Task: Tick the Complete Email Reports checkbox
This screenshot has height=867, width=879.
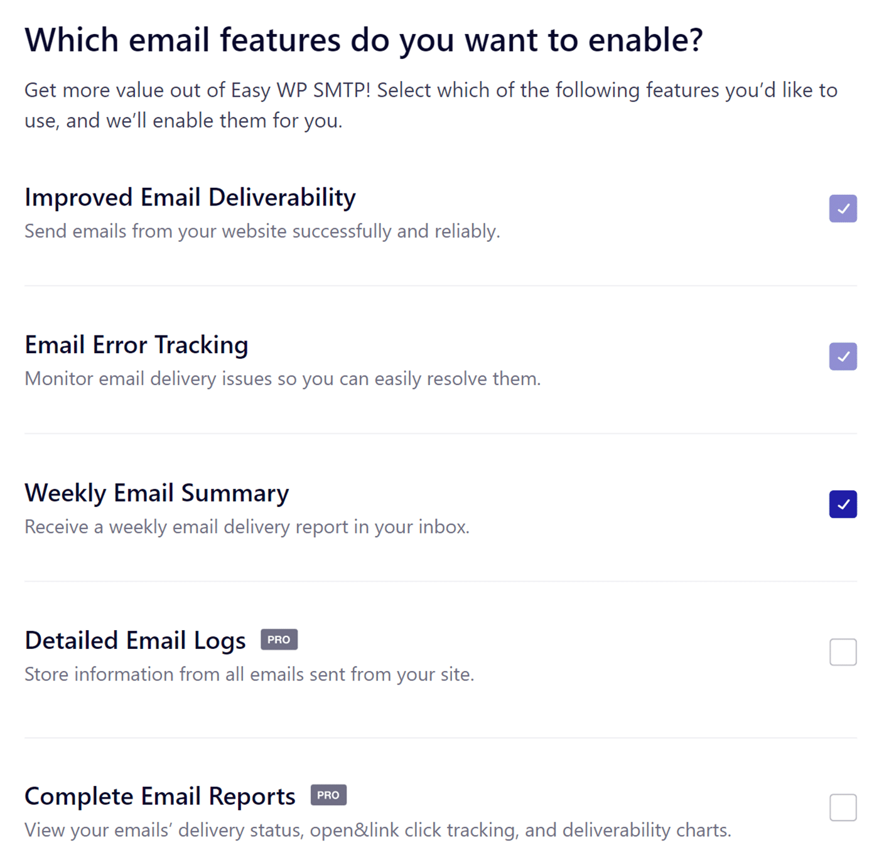Action: 843,807
